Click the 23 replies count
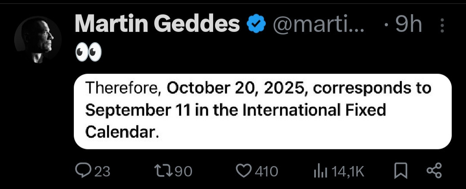 [x=102, y=172]
